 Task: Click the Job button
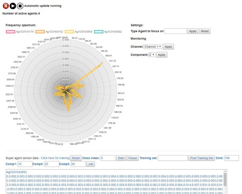click(91, 164)
